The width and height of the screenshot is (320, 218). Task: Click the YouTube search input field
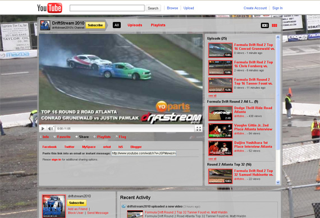(107, 8)
